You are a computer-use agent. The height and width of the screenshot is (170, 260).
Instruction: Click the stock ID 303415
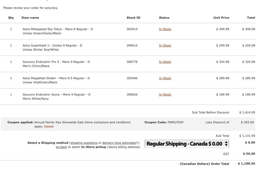pyautogui.click(x=132, y=29)
